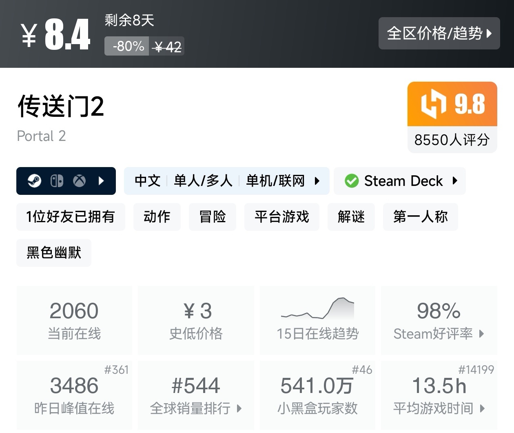Image resolution: width=514 pixels, height=433 pixels.
Task: Open the 13.5h 平均游戏时间 stat
Action: point(439,395)
